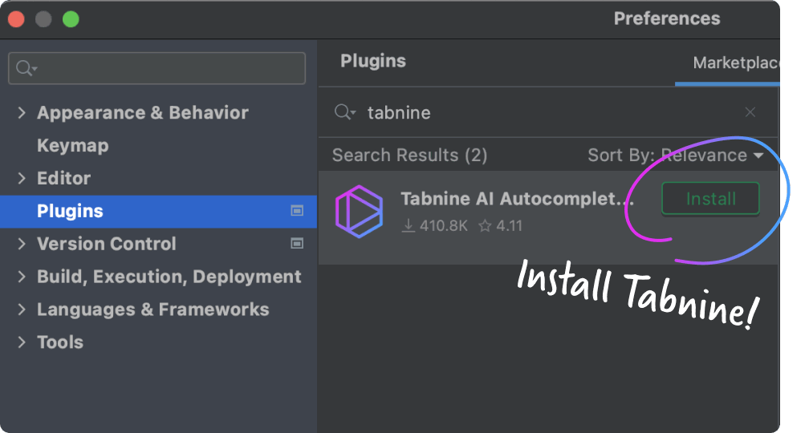Click the download count icon beside 410.8K
The height and width of the screenshot is (433, 809).
point(409,226)
